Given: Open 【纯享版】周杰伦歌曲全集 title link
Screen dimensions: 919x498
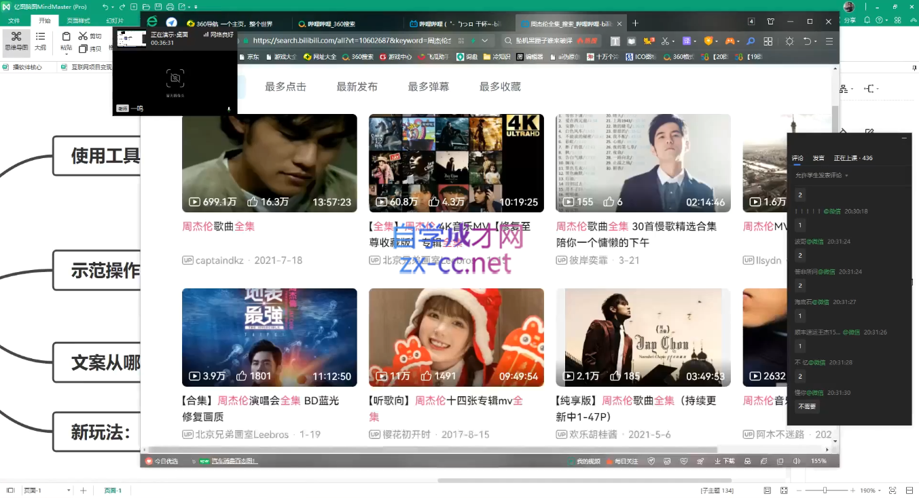Looking at the screenshot, I should (636, 408).
